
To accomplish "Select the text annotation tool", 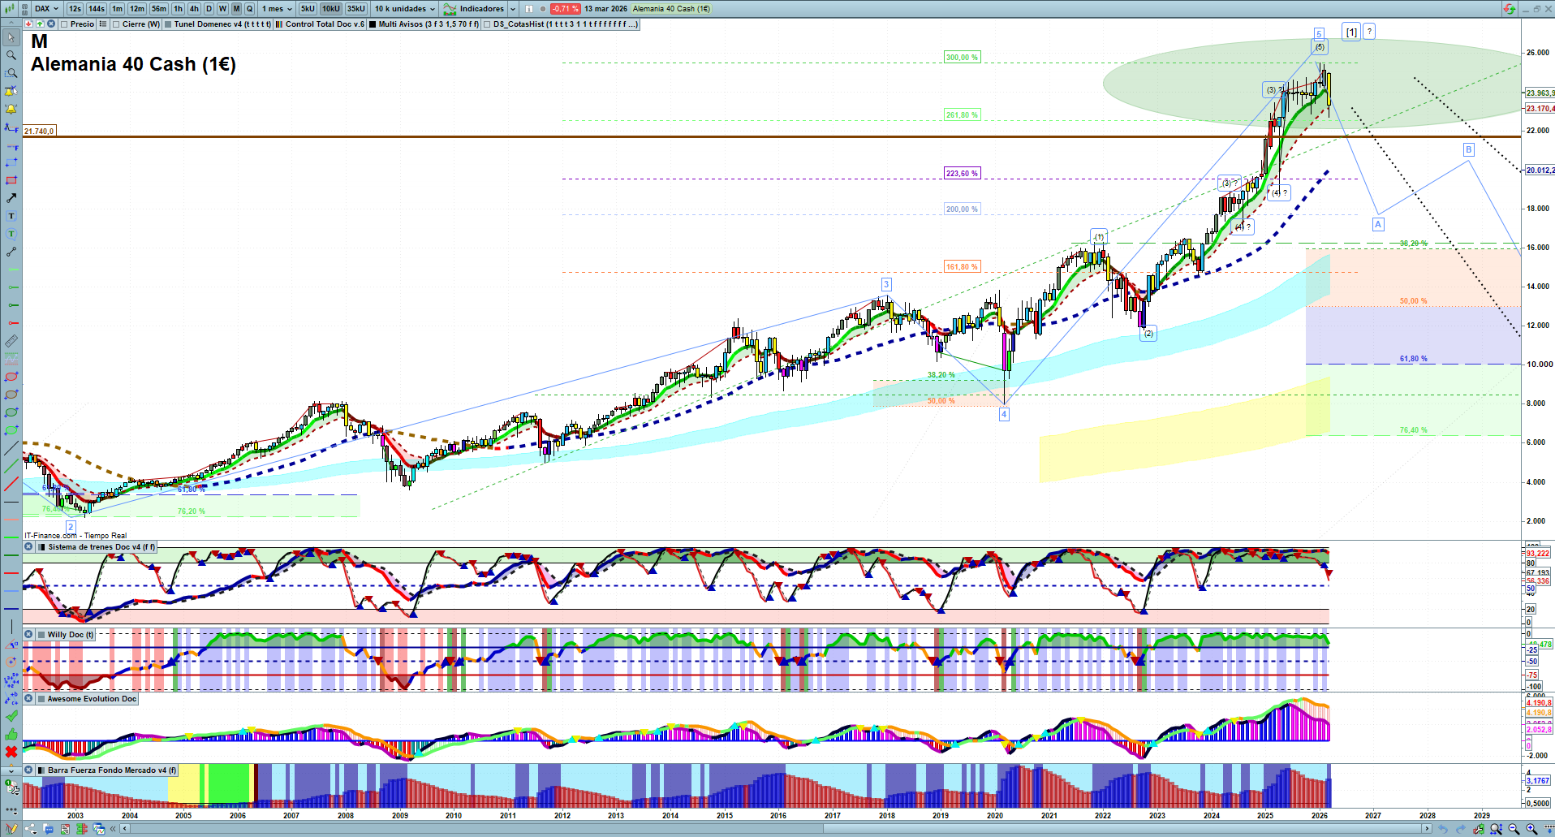I will pos(11,216).
